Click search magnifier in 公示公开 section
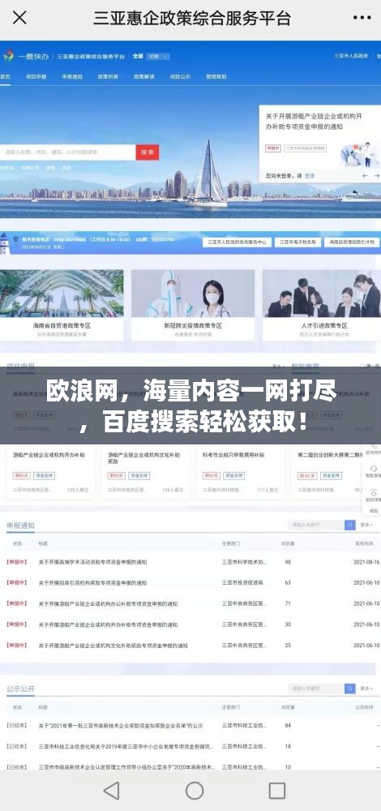The width and height of the screenshot is (381, 811). pyautogui.click(x=350, y=689)
